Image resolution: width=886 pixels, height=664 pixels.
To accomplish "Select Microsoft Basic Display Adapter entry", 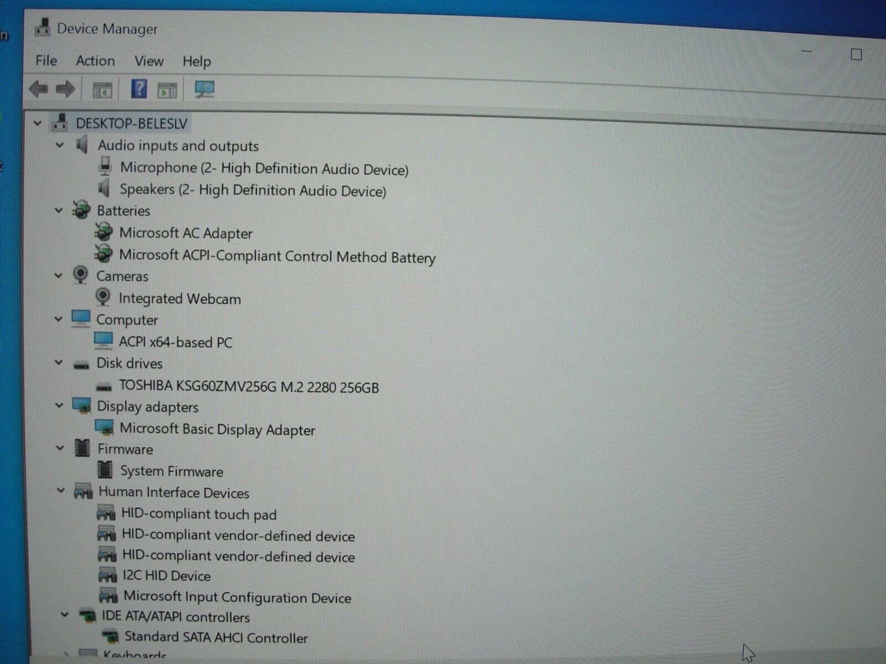I will click(217, 429).
